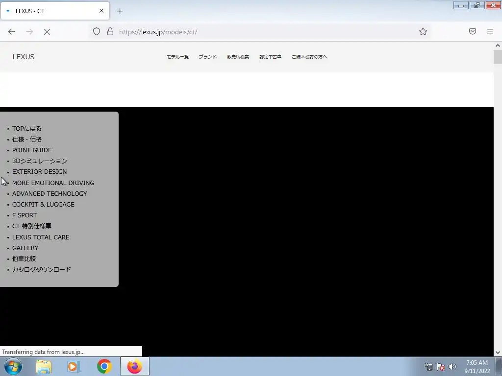Screen dimensions: 502x376
Task: Open F SPORT link
Action: click(25, 215)
